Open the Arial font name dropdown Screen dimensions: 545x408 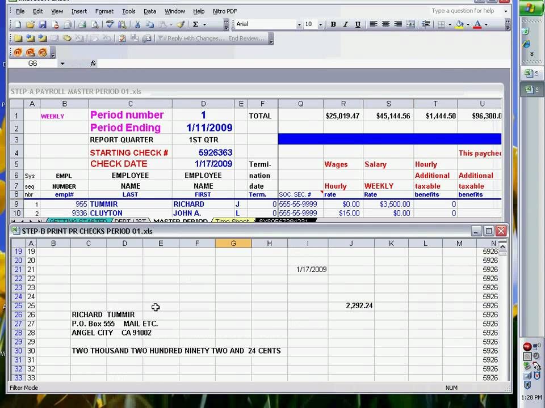[x=299, y=24]
